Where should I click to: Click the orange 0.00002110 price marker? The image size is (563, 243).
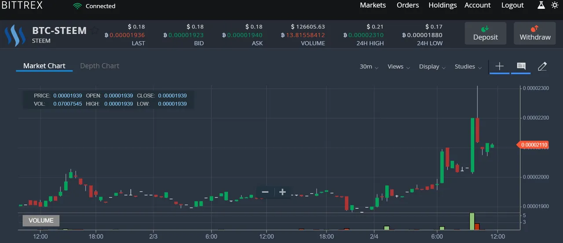533,145
